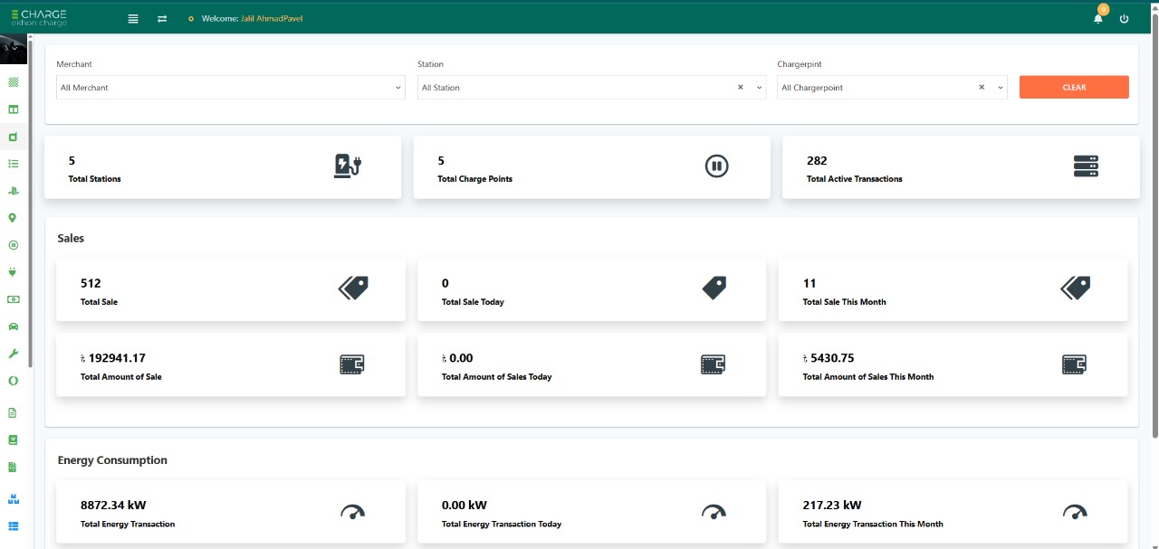Clear the Chargerpoint selection with the X
Viewport: 1159px width, 549px height.
pyautogui.click(x=982, y=88)
